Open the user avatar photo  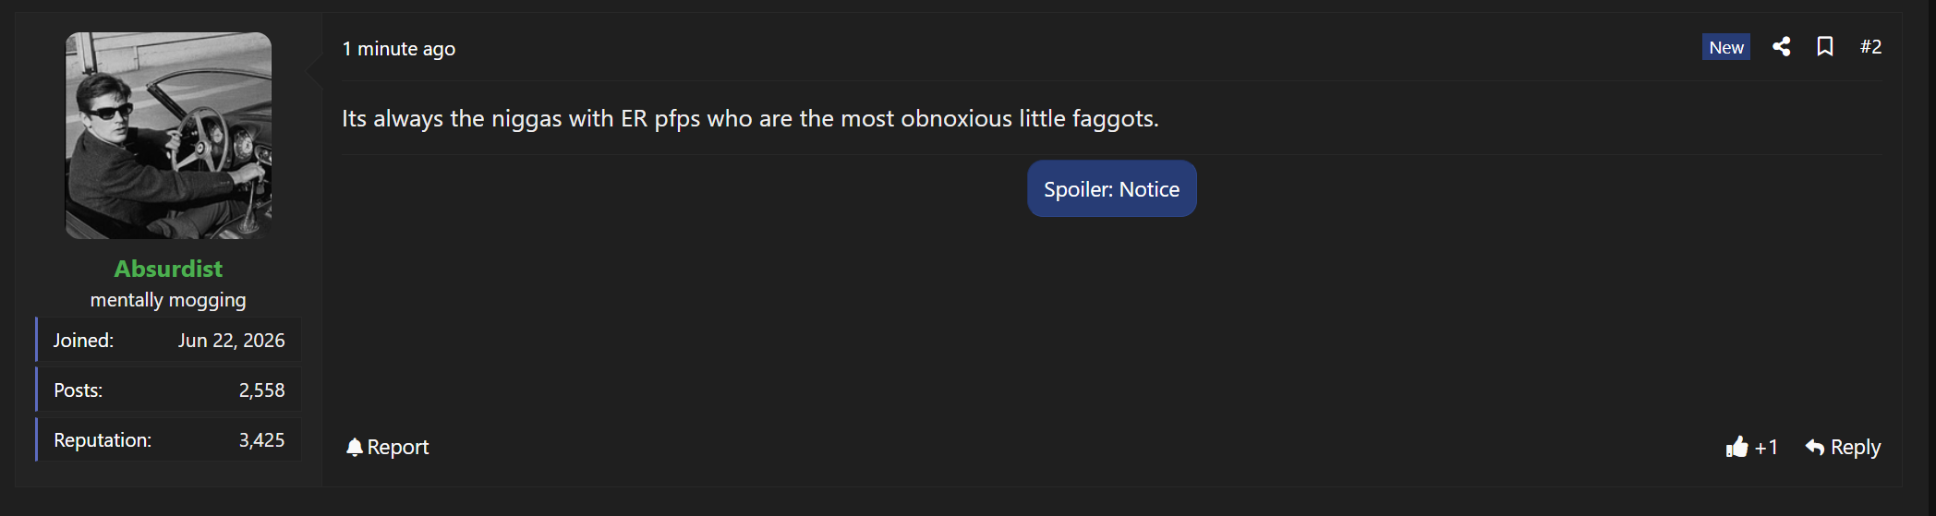[x=168, y=136]
